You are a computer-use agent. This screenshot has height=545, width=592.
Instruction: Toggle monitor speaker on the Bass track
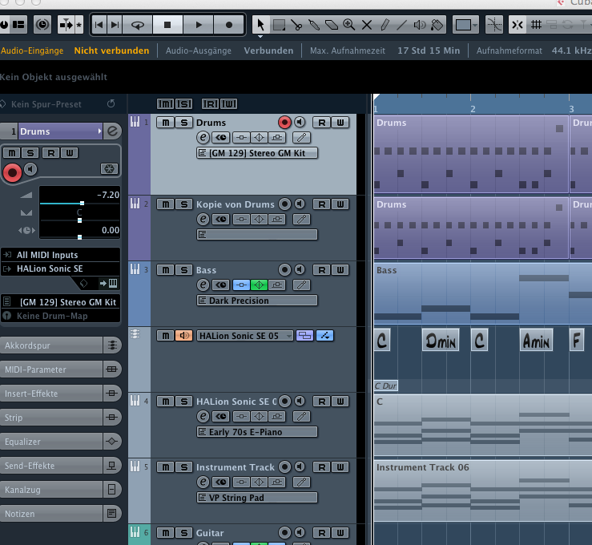[299, 270]
